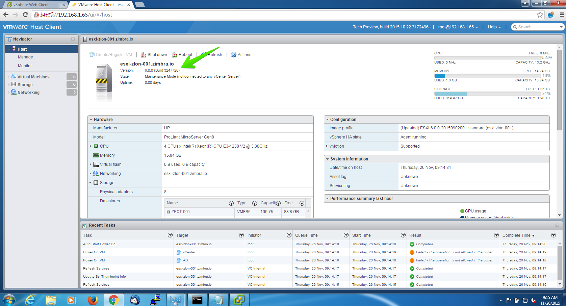Viewport: 566px width, 306px height.
Task: Open the ZEXT-001 datastore link
Action: [x=181, y=212]
